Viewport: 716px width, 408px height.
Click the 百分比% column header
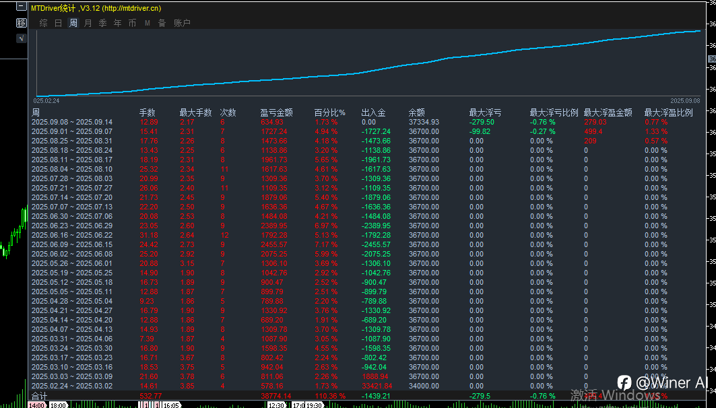coord(329,112)
